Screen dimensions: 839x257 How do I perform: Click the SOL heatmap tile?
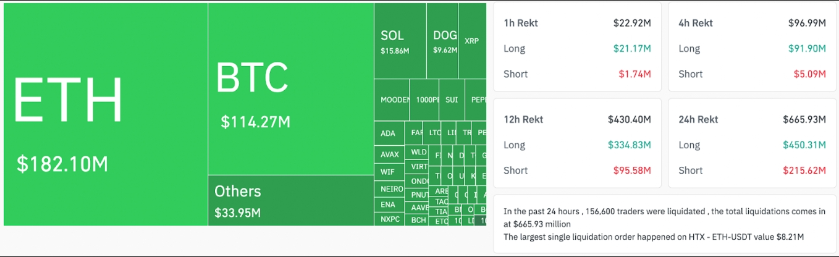click(400, 41)
